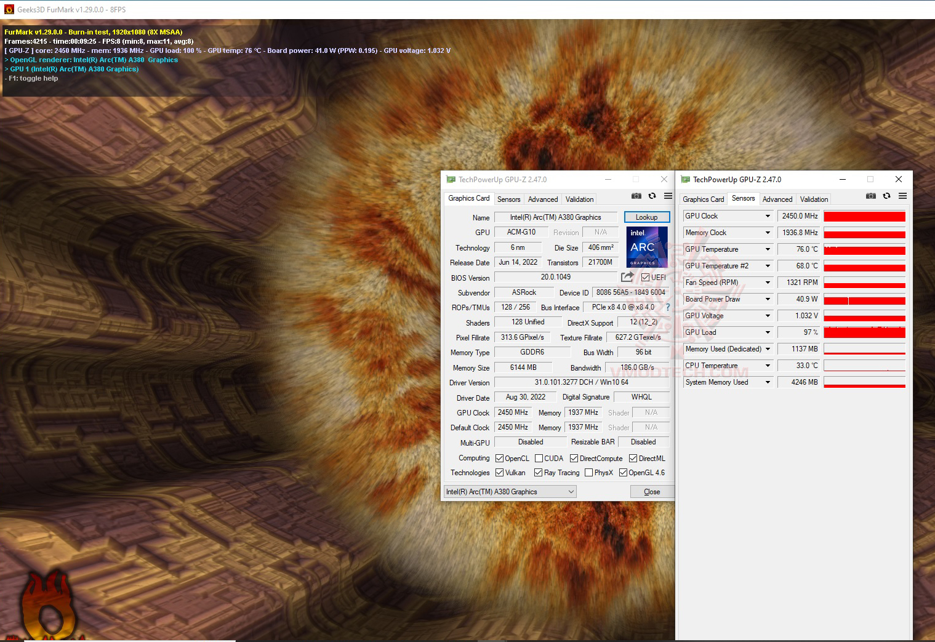
Task: Click the GPU Temperature reading 76.0 °C
Action: pyautogui.click(x=799, y=249)
